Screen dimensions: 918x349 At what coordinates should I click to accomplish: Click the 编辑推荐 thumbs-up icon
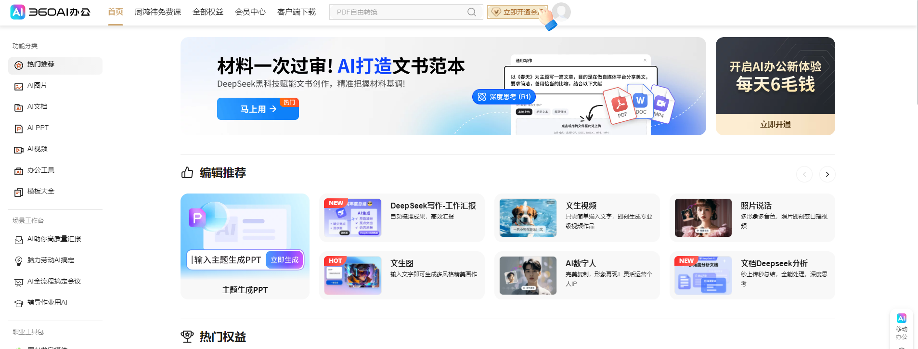(187, 172)
